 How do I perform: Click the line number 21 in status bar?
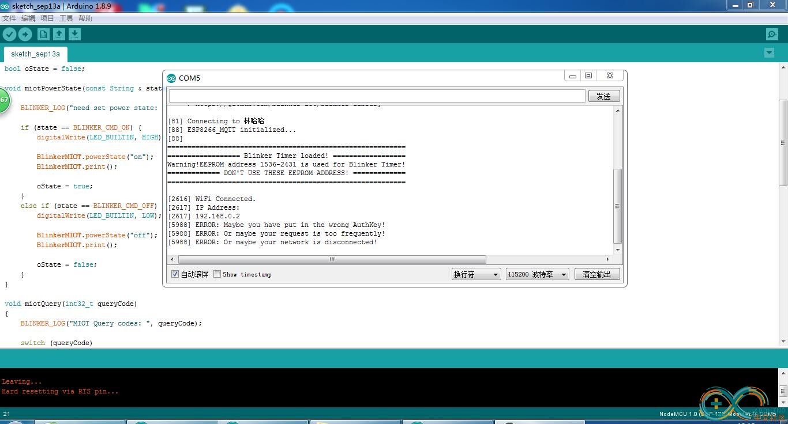coord(6,414)
